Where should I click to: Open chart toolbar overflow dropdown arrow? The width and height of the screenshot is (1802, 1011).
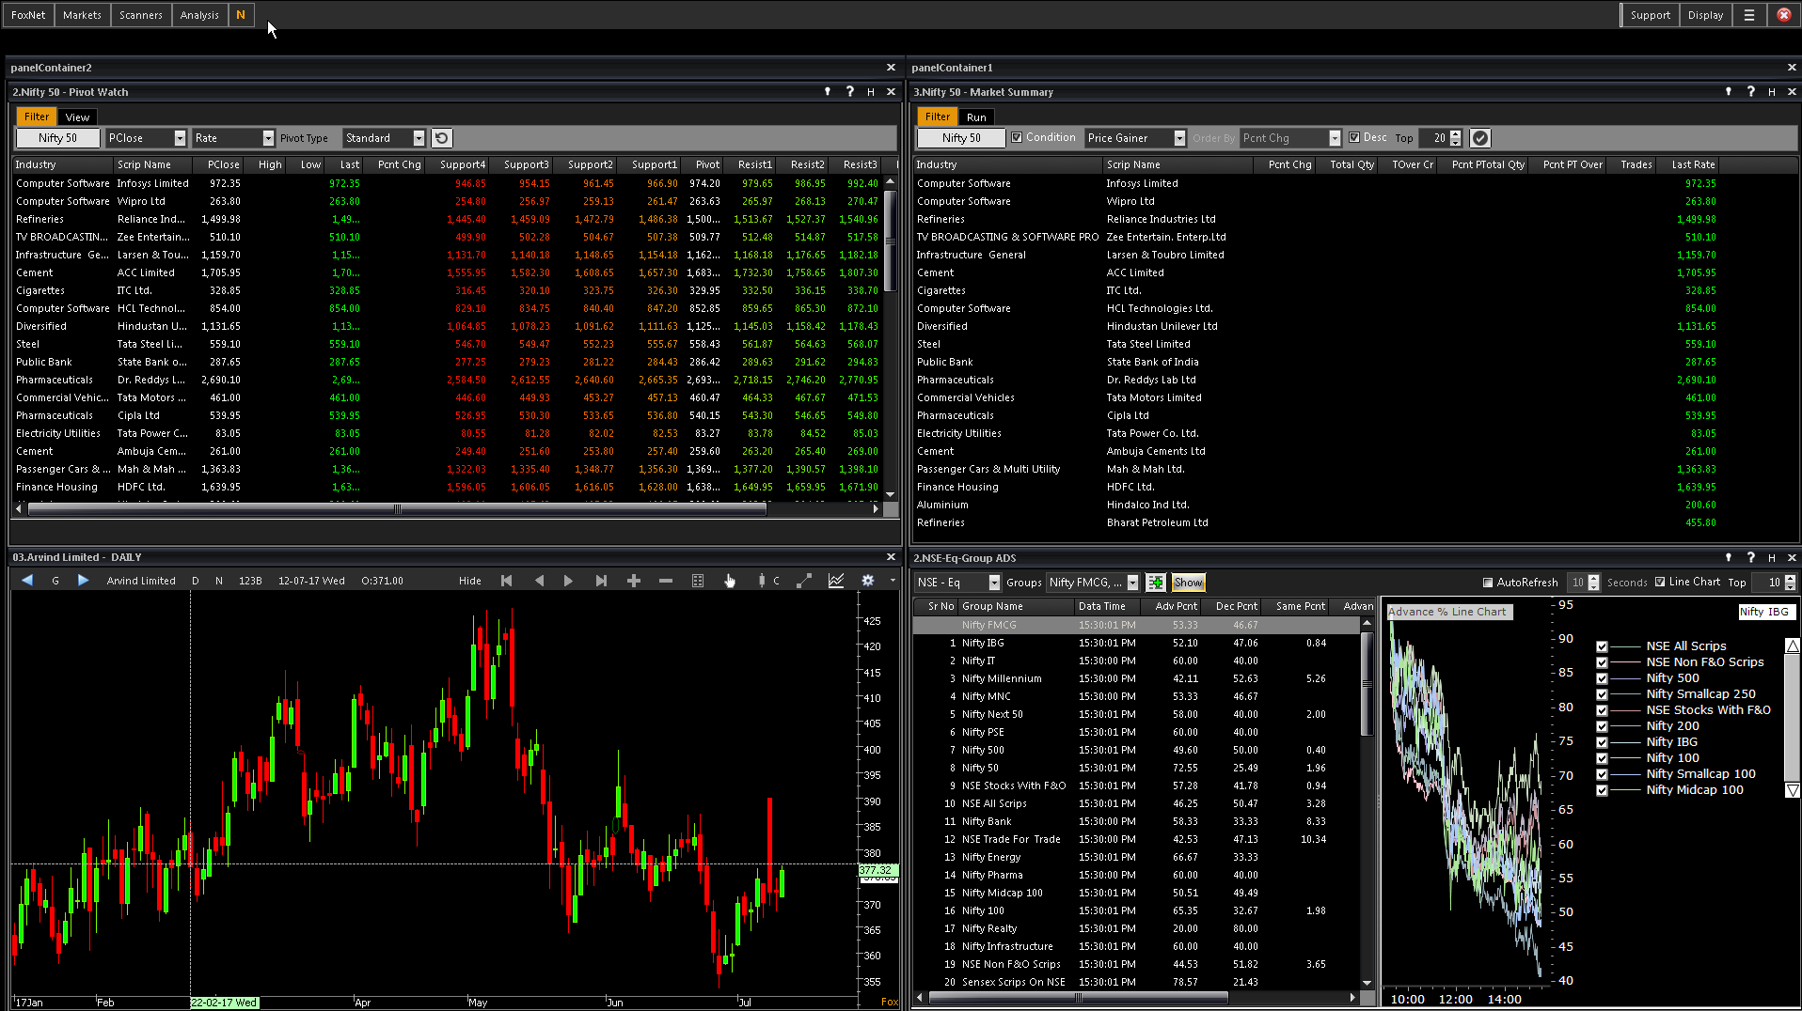(893, 581)
